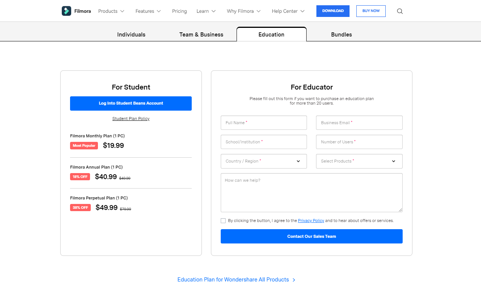Screen dimensions: 481x289
Task: Click the Most Popular badge
Action: (x=84, y=146)
